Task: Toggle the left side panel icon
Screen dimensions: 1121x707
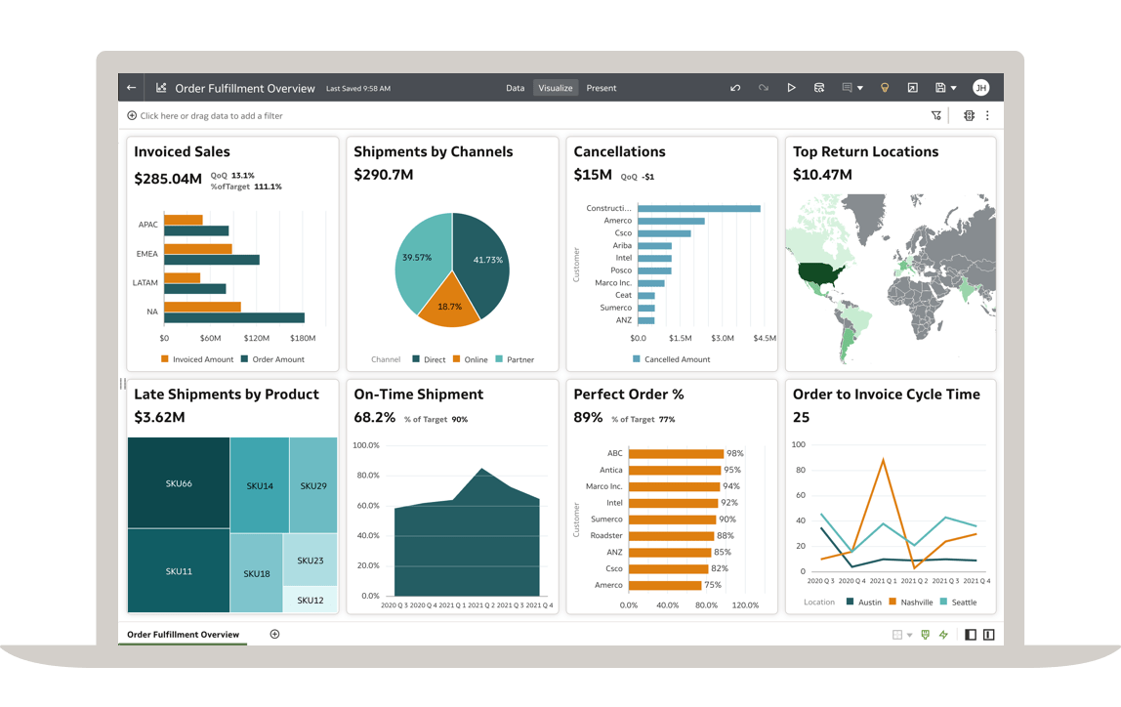Action: click(x=970, y=635)
